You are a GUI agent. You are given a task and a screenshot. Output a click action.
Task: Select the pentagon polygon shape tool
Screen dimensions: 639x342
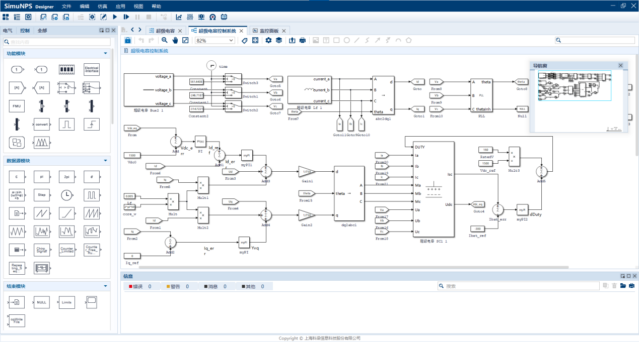(x=408, y=40)
